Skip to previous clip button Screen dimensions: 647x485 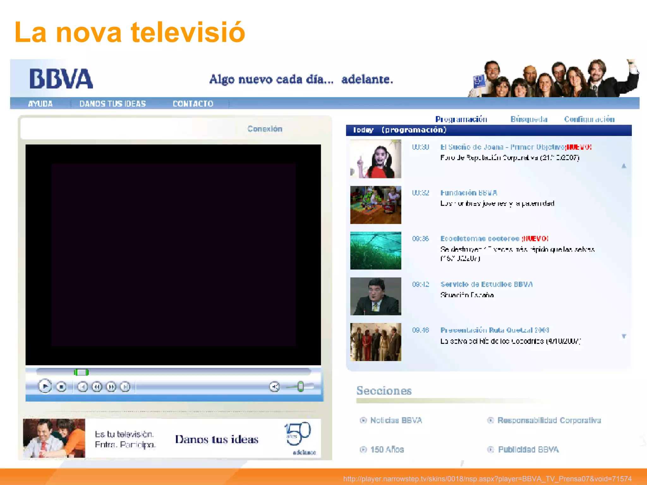(83, 386)
